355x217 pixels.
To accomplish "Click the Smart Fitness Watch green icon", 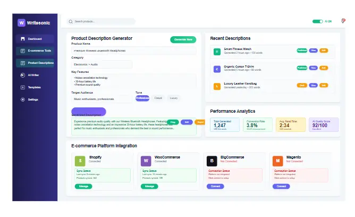I will [x=217, y=52].
